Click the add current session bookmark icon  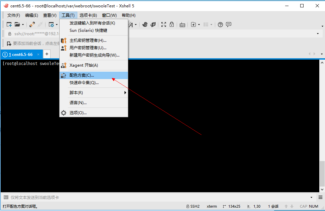coord(9,44)
